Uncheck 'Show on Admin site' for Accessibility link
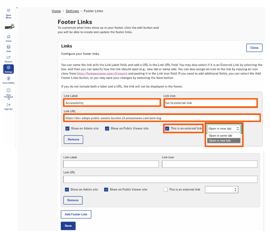Viewport: 270px width, 231px height. [x=67, y=128]
